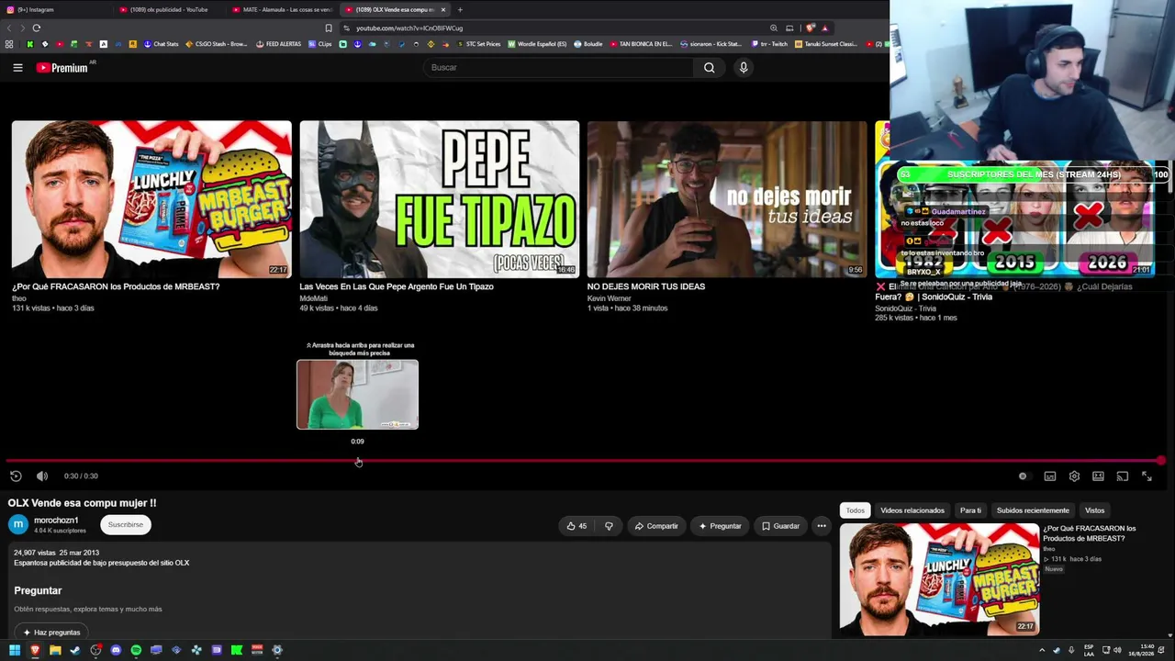
Task: Open the Brave Shields lion icon
Action: [x=810, y=28]
